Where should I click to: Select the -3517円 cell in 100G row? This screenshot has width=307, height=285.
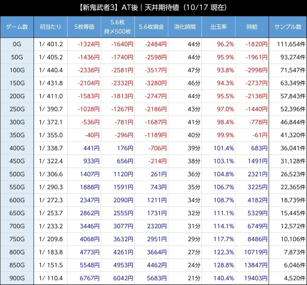(156, 70)
